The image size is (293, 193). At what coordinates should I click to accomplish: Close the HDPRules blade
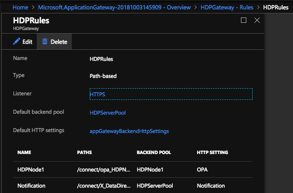(257, 20)
